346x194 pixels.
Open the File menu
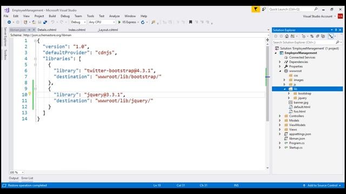(6, 16)
